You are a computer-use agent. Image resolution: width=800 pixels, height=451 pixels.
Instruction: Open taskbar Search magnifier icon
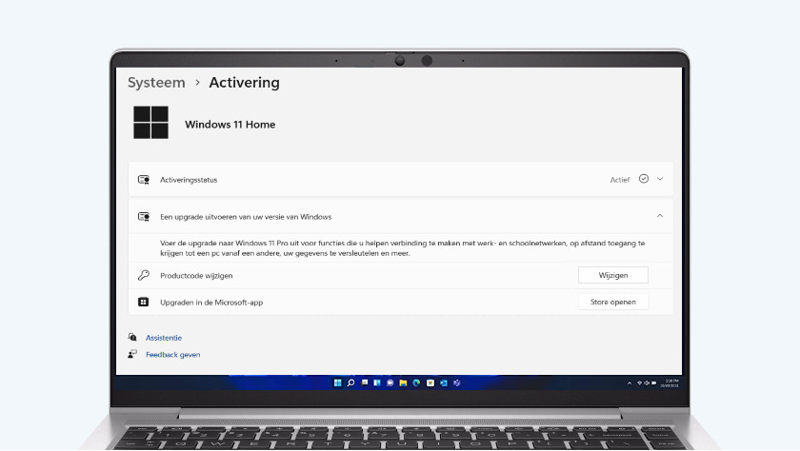pyautogui.click(x=350, y=382)
